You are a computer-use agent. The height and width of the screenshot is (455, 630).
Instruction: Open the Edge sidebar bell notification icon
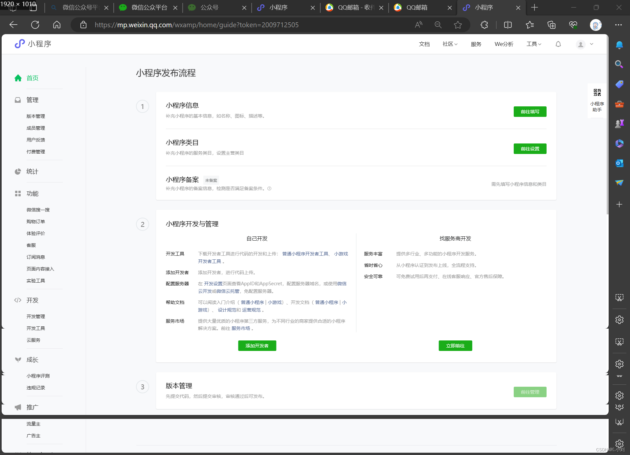point(619,45)
